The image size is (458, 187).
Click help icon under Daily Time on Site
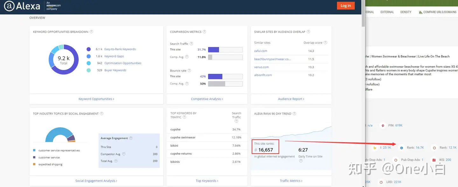point(301,161)
